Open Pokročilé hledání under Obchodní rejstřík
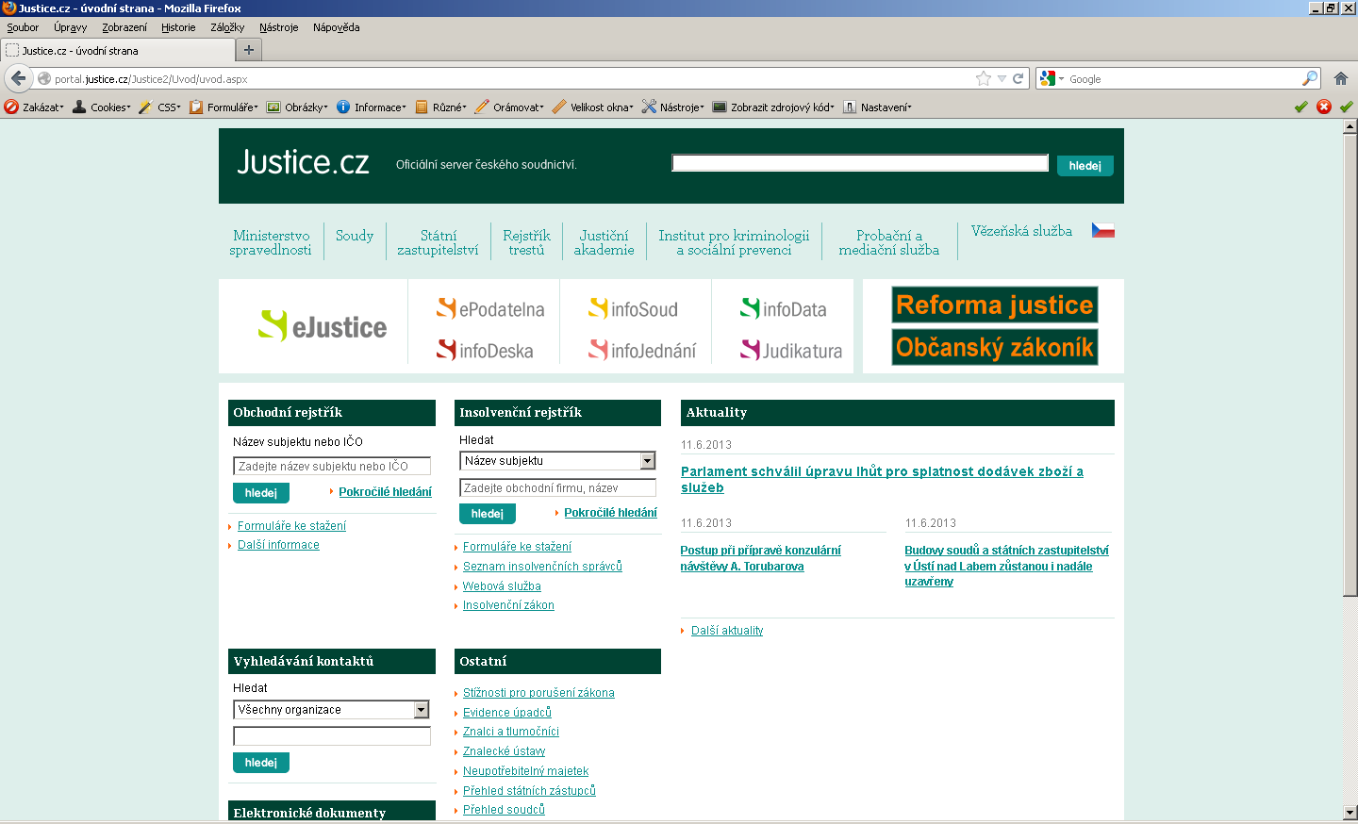Screen dimensions: 1358x824 tap(385, 492)
